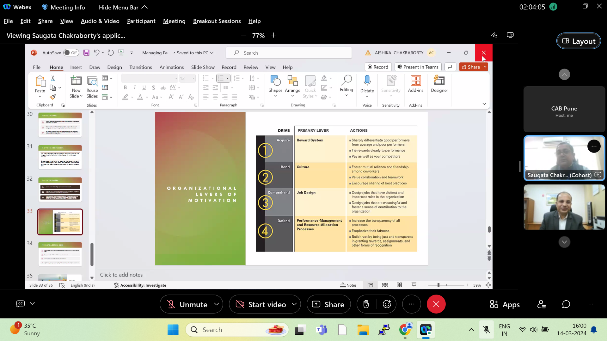Image resolution: width=607 pixels, height=341 pixels.
Task: Open the Webex chat panel
Action: tap(566, 304)
